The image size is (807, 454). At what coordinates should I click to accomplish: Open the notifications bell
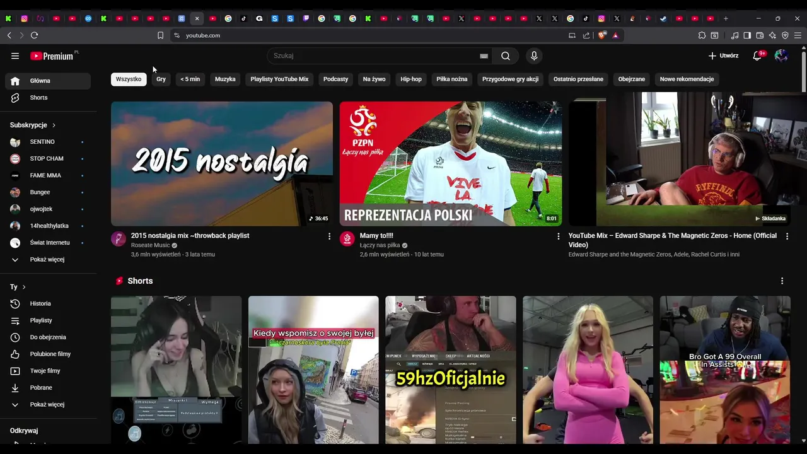coord(757,55)
